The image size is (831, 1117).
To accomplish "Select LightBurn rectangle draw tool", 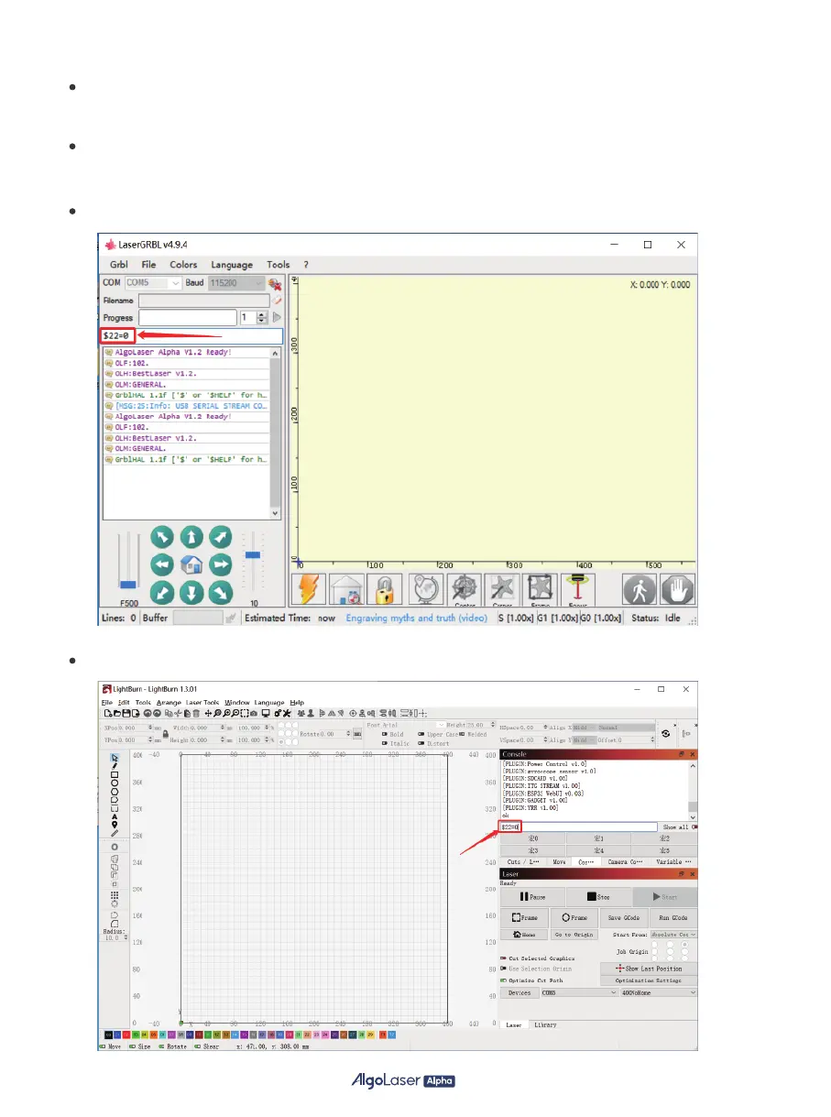I will [115, 774].
